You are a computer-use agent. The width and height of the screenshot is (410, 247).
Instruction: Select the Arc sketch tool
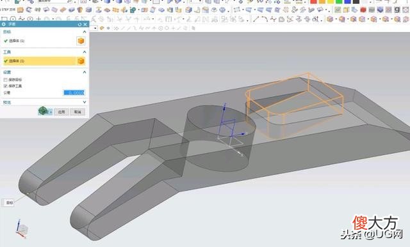coord(265,19)
